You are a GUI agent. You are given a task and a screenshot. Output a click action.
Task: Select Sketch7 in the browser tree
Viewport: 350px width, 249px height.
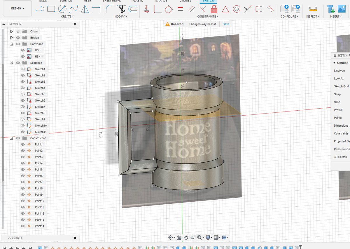[40, 107]
